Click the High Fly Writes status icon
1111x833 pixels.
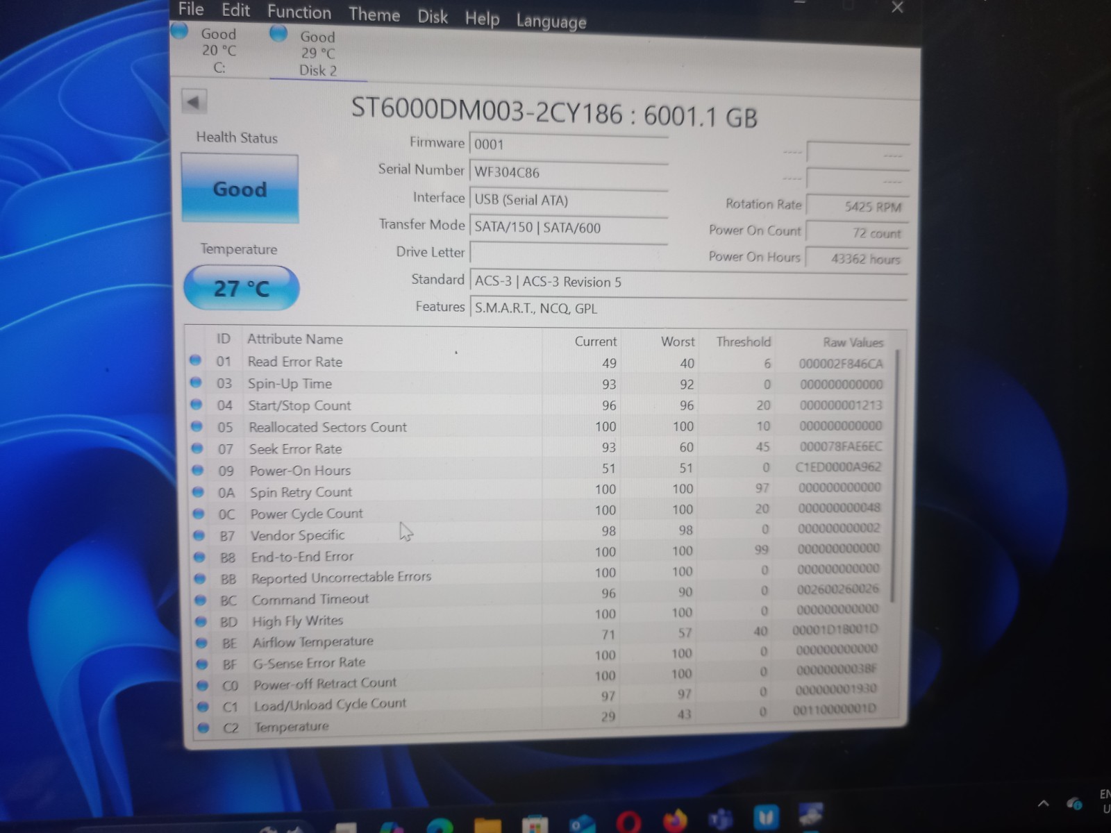pyautogui.click(x=201, y=621)
